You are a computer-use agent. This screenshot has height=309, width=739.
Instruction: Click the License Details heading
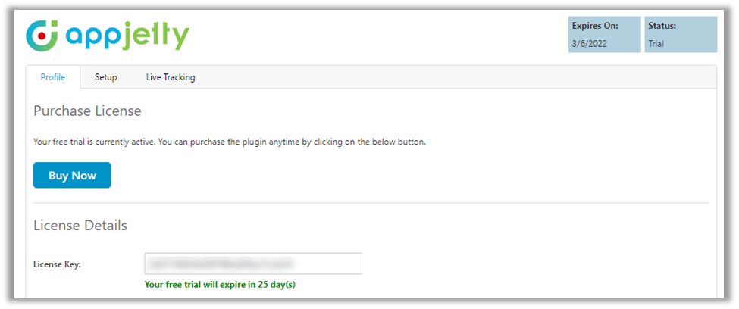pyautogui.click(x=80, y=225)
